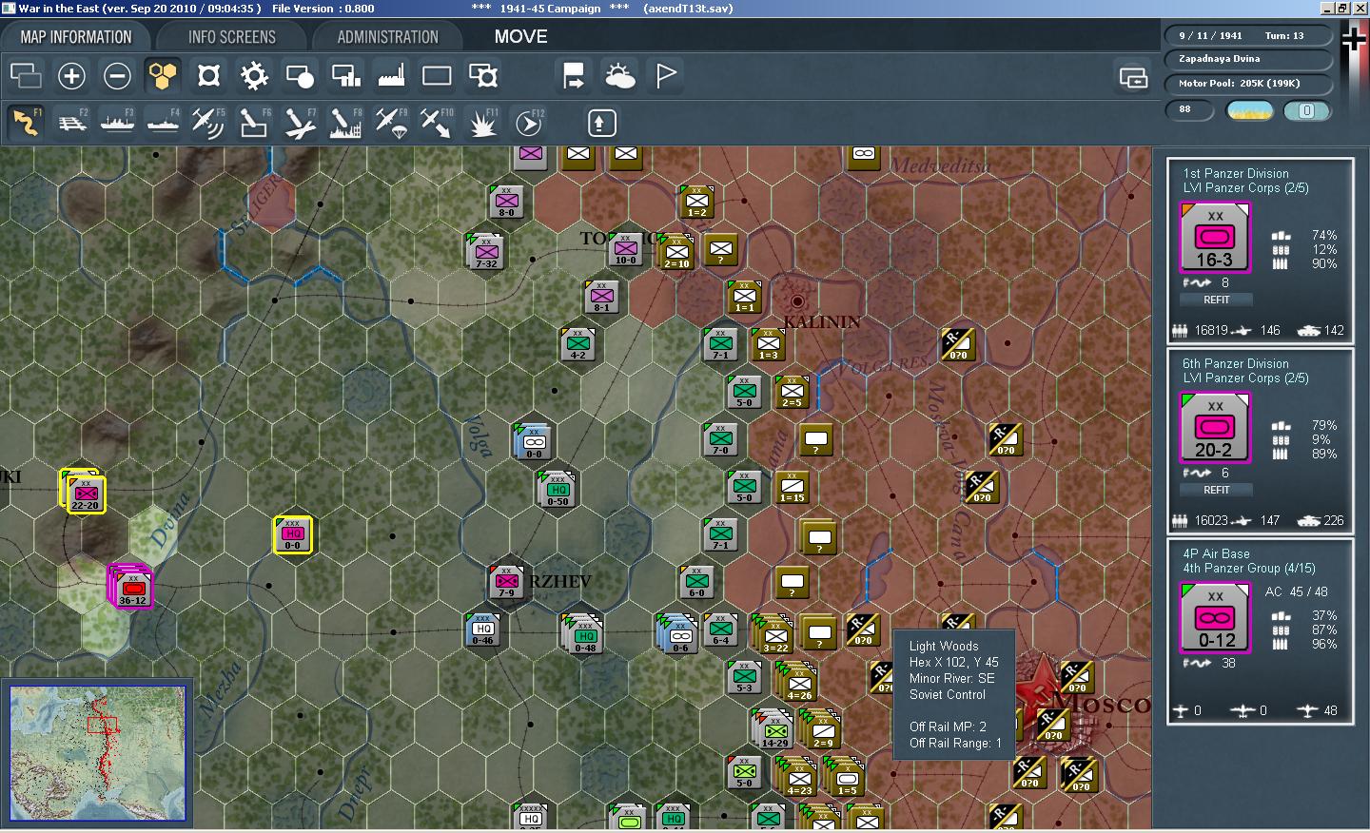Select Move mode (F1) icon
Image resolution: width=1370 pixels, height=833 pixels.
[x=26, y=123]
